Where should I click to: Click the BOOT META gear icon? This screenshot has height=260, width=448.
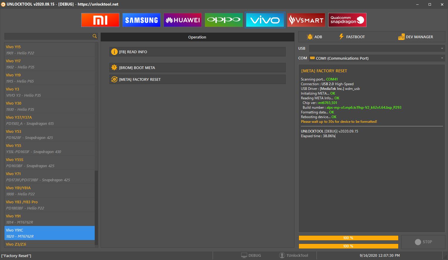pyautogui.click(x=114, y=68)
